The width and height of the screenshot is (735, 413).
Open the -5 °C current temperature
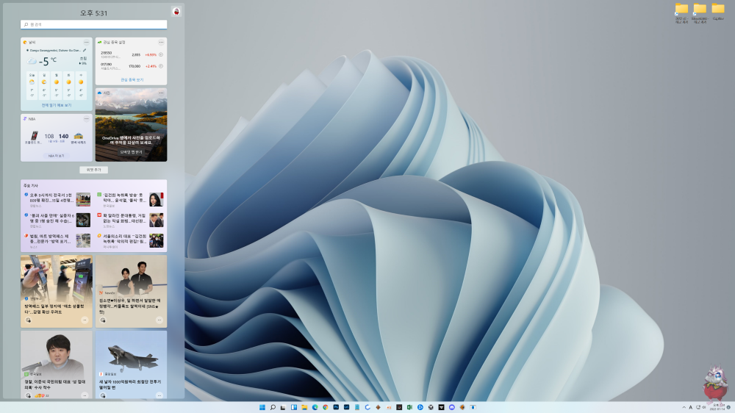(47, 61)
